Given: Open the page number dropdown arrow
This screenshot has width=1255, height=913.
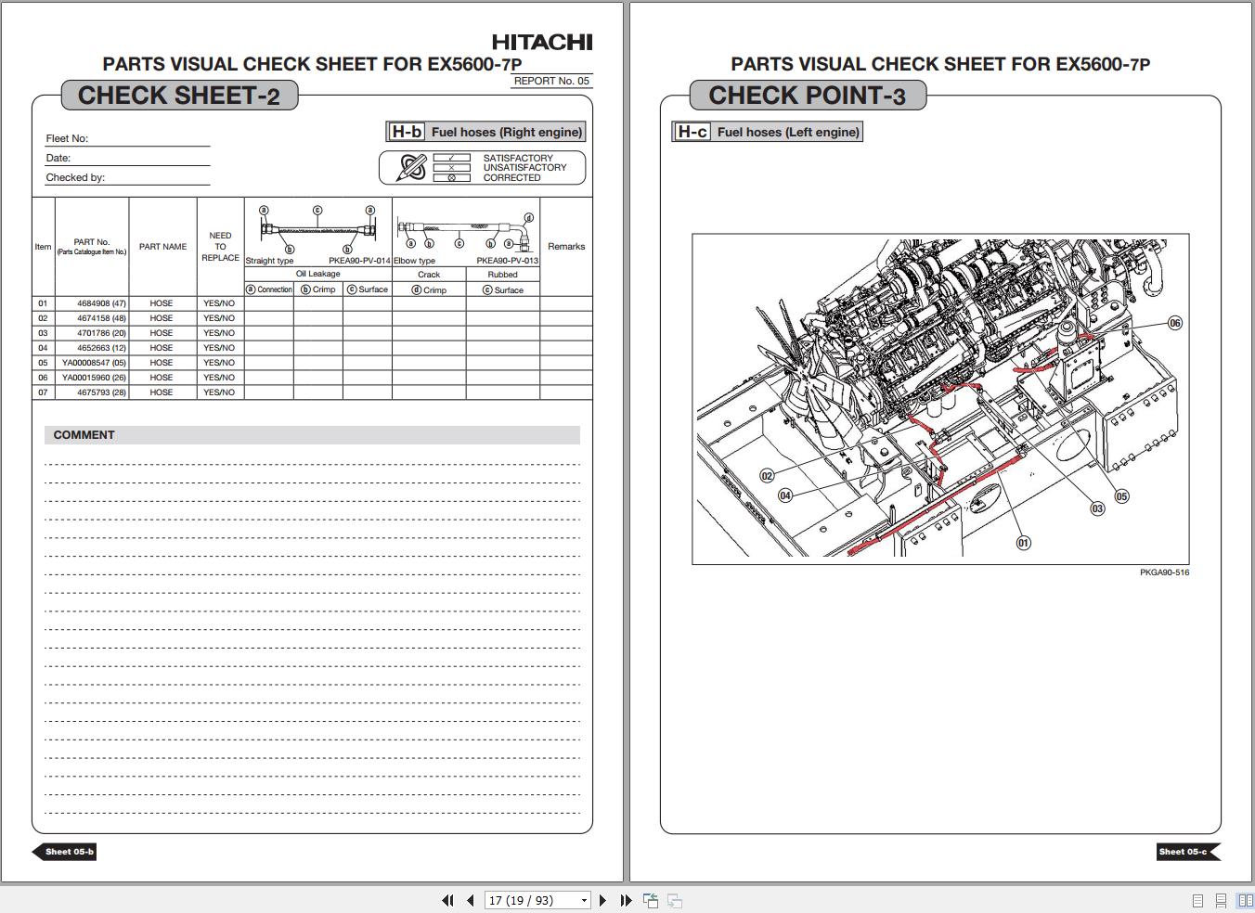Looking at the screenshot, I should pyautogui.click(x=584, y=900).
